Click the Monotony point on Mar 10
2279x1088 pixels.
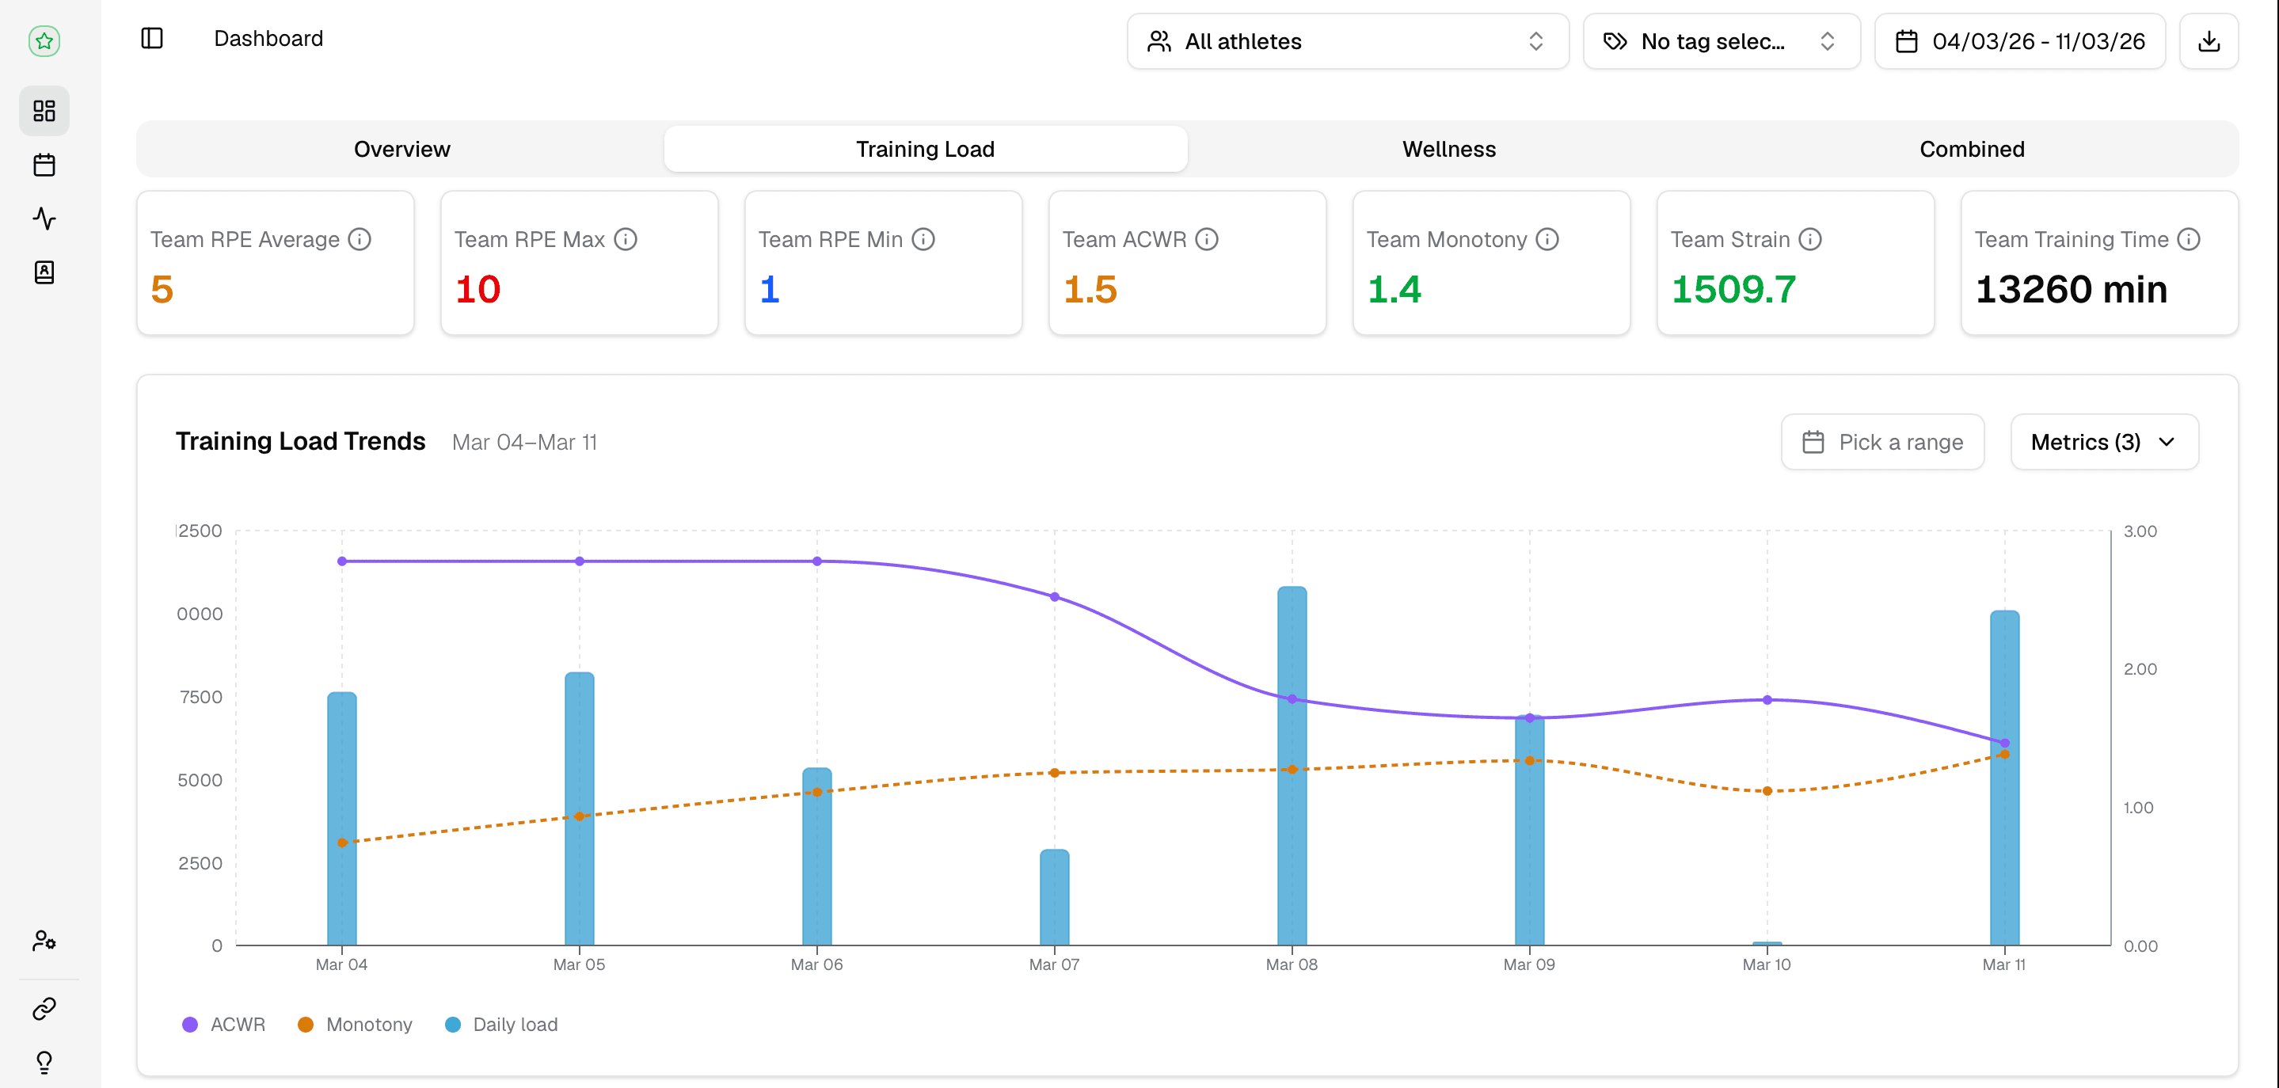1767,791
